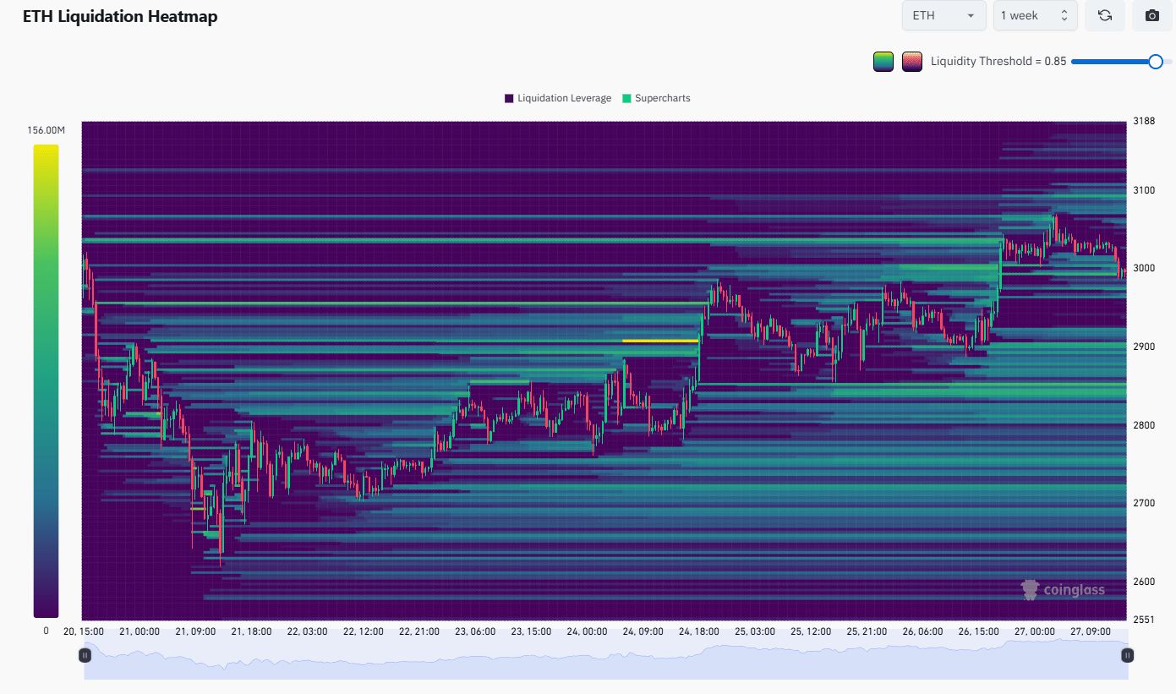The height and width of the screenshot is (694, 1176).
Task: Click the Liquidity Threshold slider track
Action: coord(1113,61)
